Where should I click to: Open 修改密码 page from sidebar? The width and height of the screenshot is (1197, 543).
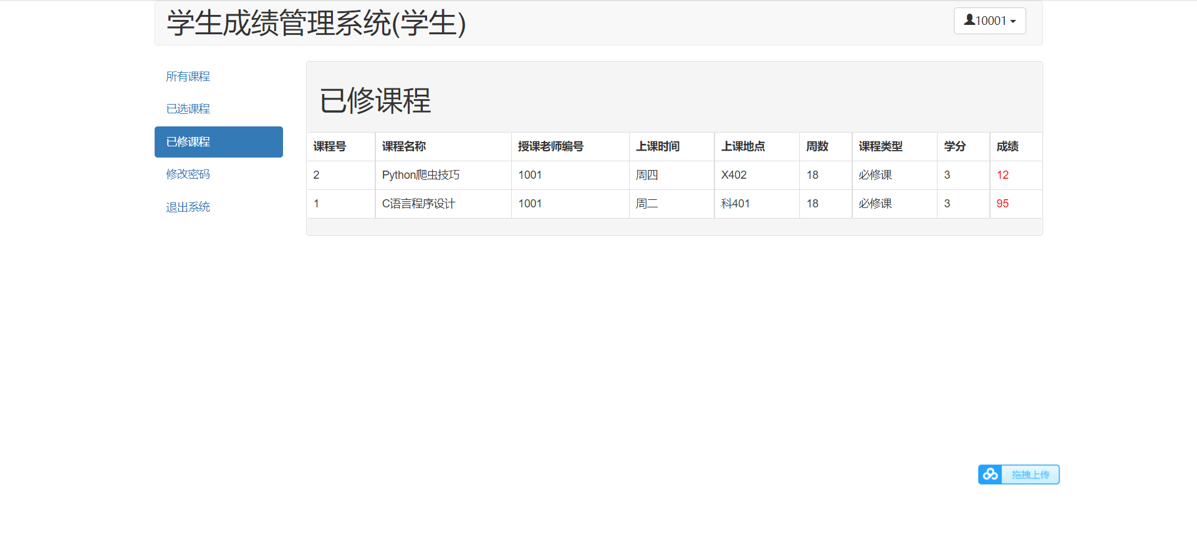pos(219,174)
